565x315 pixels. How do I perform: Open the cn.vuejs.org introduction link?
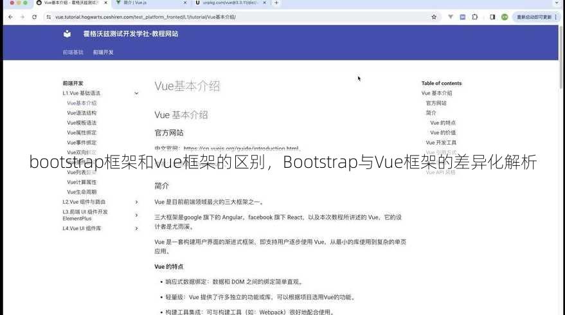pyautogui.click(x=240, y=148)
